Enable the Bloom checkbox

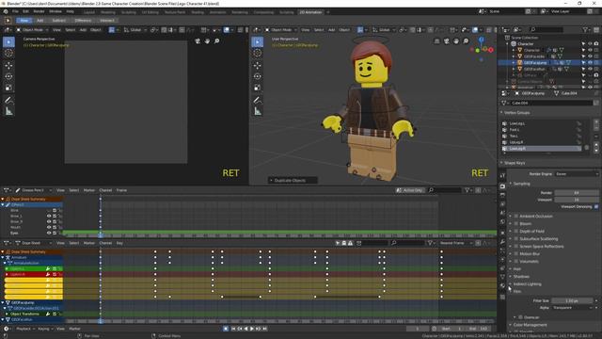pos(516,223)
